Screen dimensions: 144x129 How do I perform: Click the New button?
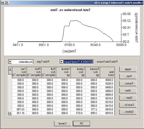(x=128, y=91)
